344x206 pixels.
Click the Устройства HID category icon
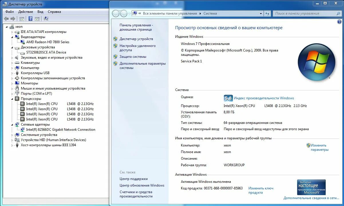coord(17,140)
